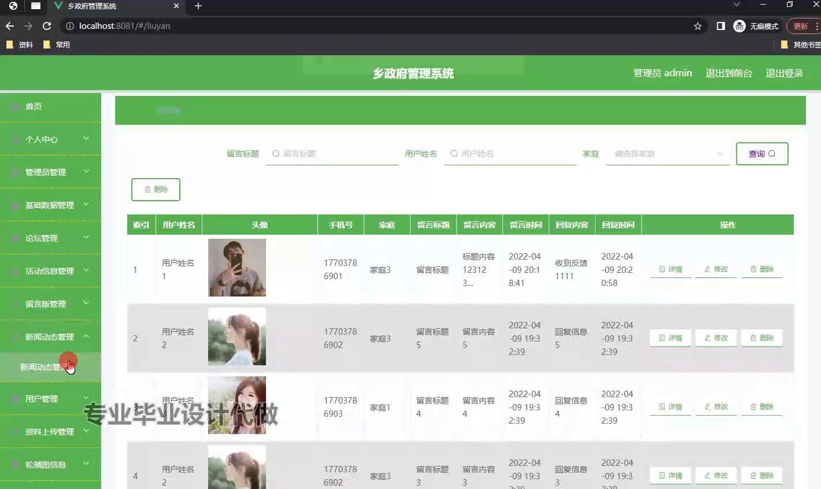Click the browser back arrow

[10, 26]
